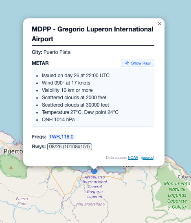Click the blue airport marker on the map
The height and width of the screenshot is (223, 191).
[x=94, y=171]
